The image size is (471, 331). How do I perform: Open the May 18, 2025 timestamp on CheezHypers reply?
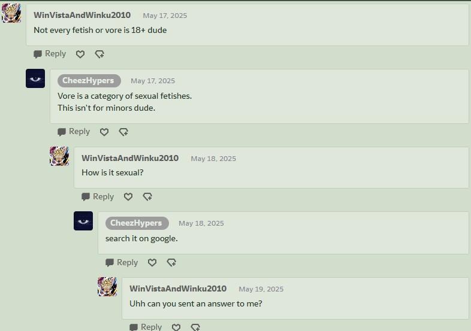tap(201, 223)
